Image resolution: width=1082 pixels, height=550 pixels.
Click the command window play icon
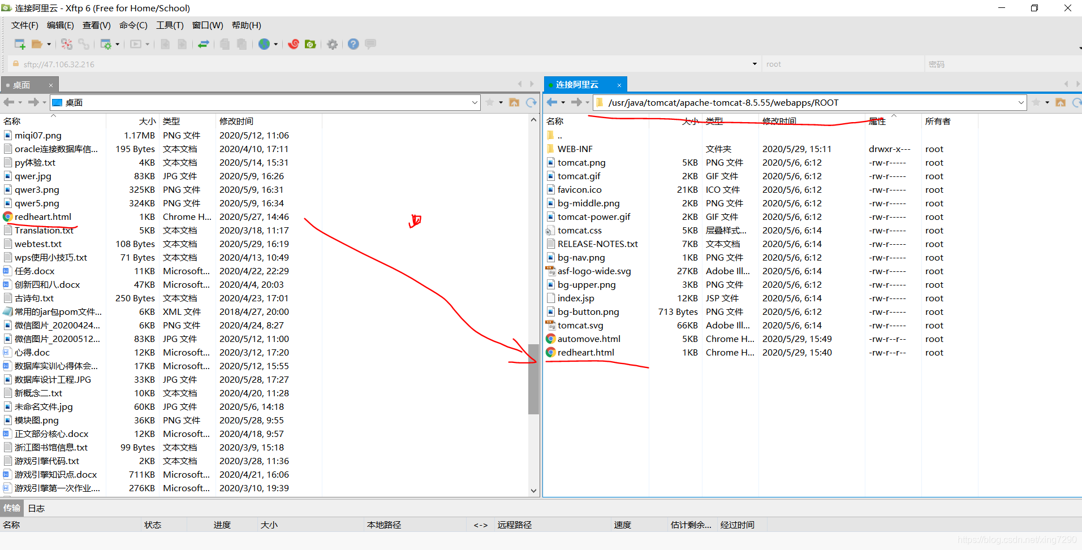136,44
